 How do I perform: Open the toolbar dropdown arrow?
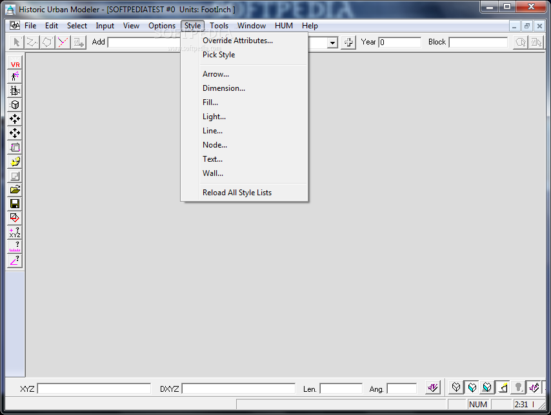[x=332, y=43]
